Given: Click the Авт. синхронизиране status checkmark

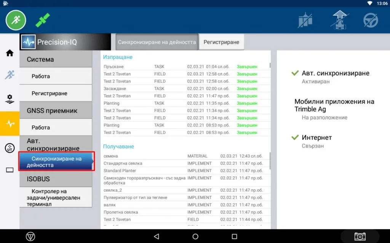Looking at the screenshot, I should pyautogui.click(x=295, y=73).
